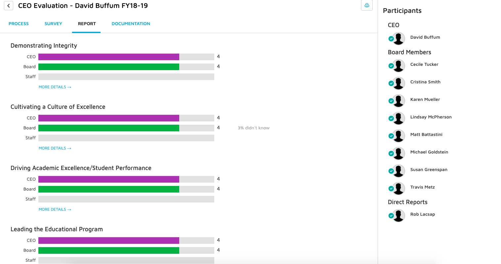Print the report with the printer icon
This screenshot has width=501, height=264.
[x=367, y=5]
